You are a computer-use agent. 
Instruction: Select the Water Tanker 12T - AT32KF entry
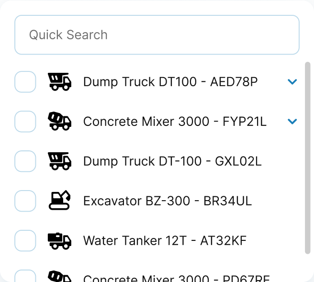[165, 240]
